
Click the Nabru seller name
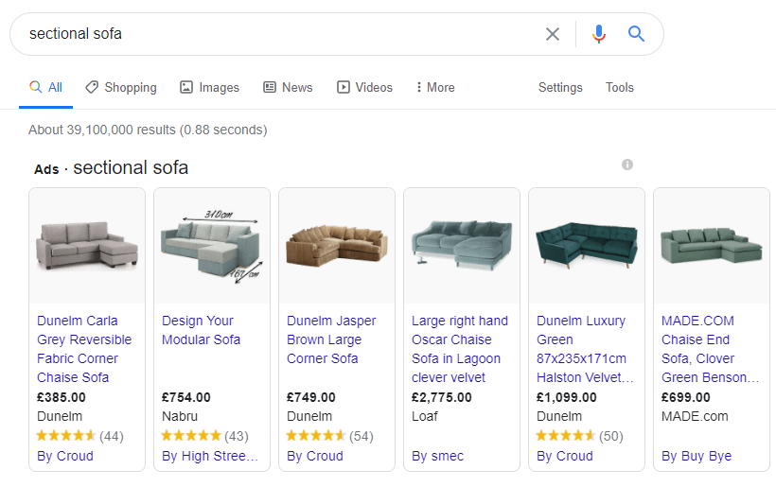pyautogui.click(x=180, y=416)
